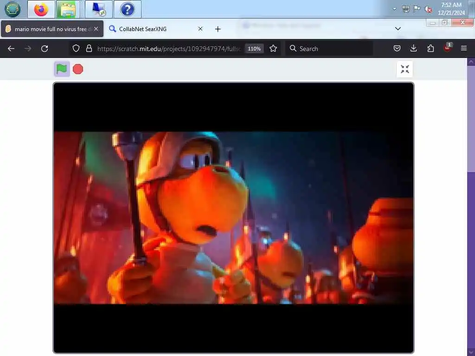Screen dimensions: 475x356
Task: Click the page vertical scrollbar thumb
Action: pyautogui.click(x=471, y=119)
